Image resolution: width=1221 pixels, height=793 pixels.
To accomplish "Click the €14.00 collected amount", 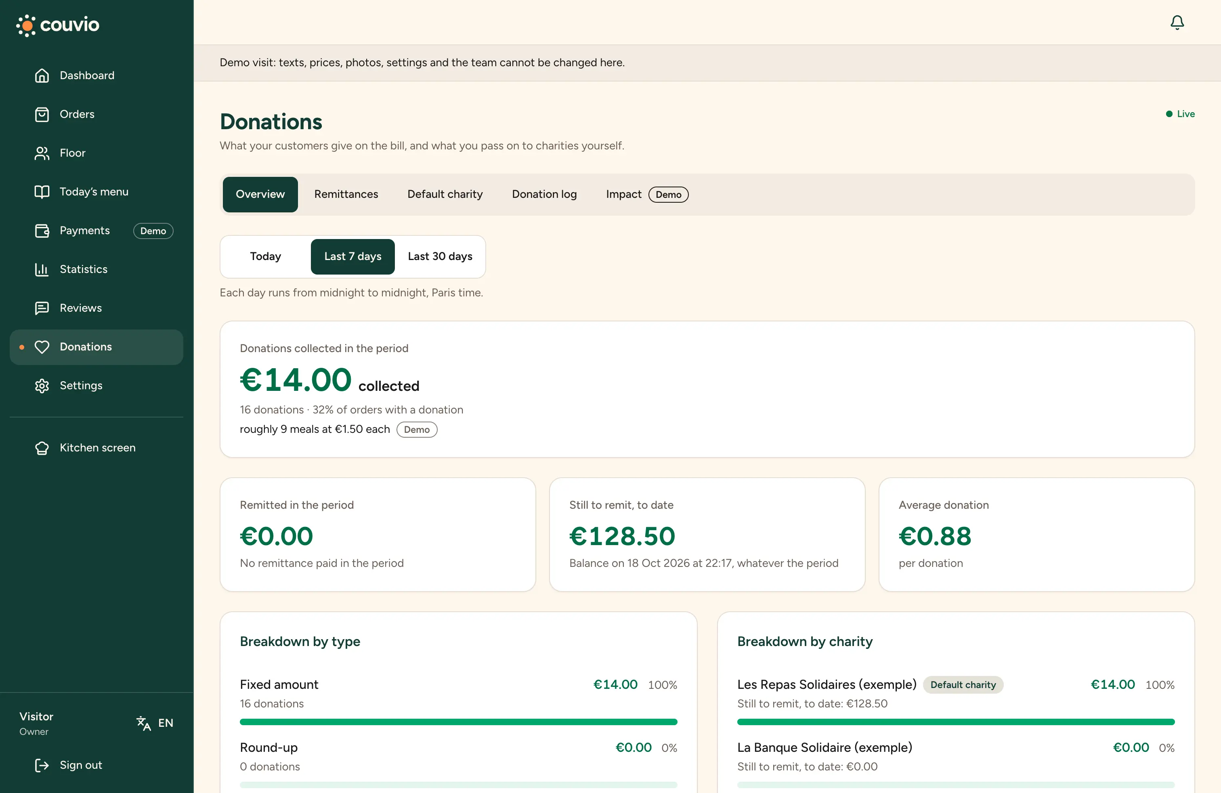I will [x=296, y=380].
